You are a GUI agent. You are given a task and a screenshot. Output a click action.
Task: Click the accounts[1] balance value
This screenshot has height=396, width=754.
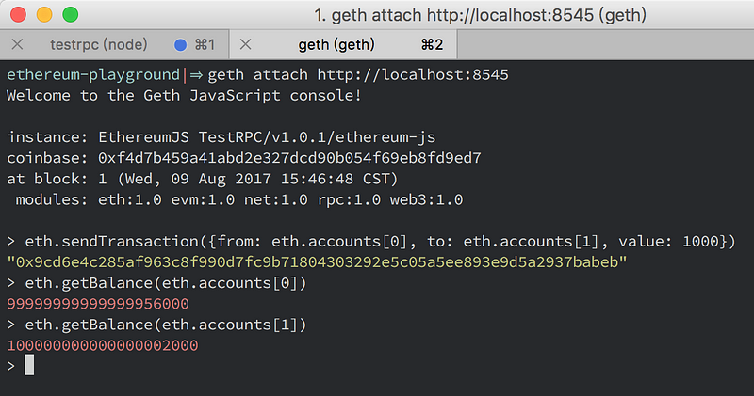pos(102,344)
